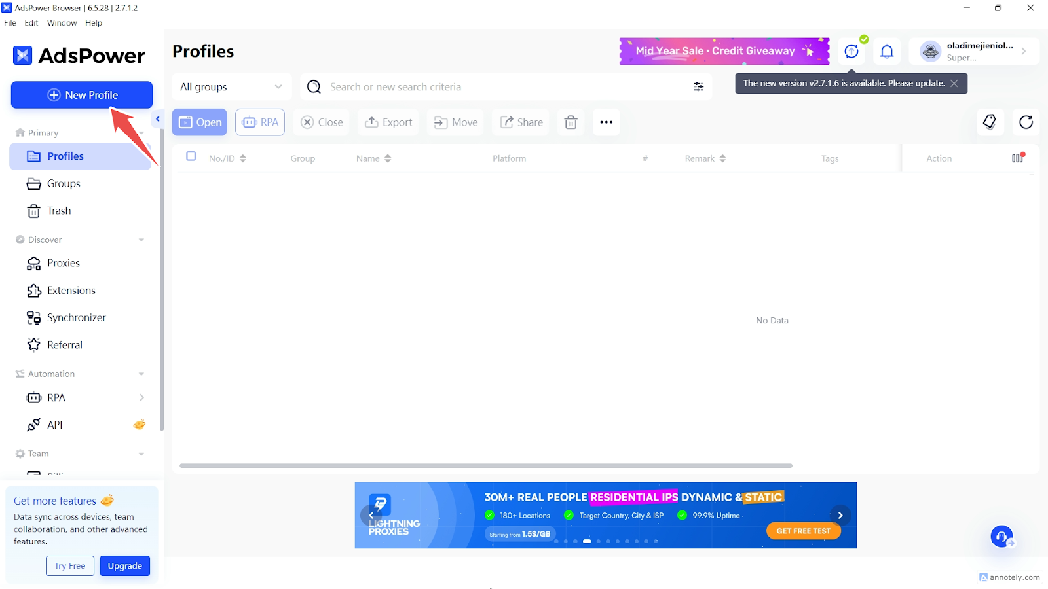The height and width of the screenshot is (589, 1048).
Task: Open the Profiles sidebar item
Action: click(x=81, y=156)
